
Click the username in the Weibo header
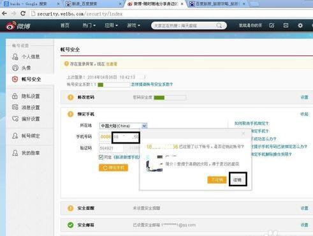click(251, 26)
